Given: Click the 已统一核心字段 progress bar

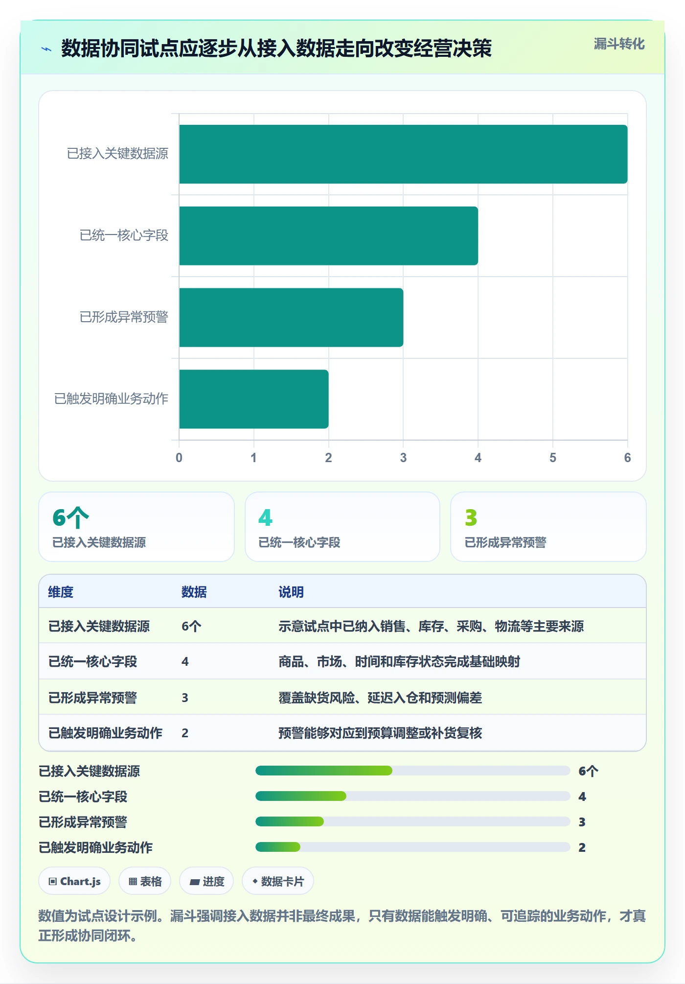Looking at the screenshot, I should pyautogui.click(x=412, y=797).
